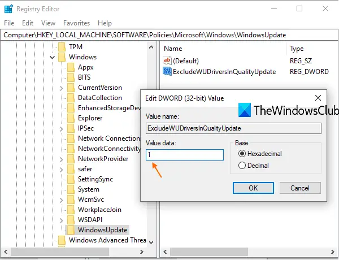
Task: Select the NetworkProvider folder icon
Action: pos(71,159)
